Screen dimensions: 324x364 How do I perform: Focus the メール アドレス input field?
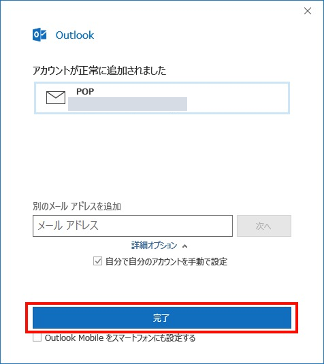[x=133, y=226]
